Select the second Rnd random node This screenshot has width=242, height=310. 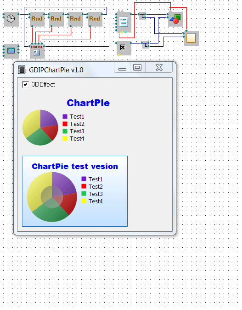point(56,19)
